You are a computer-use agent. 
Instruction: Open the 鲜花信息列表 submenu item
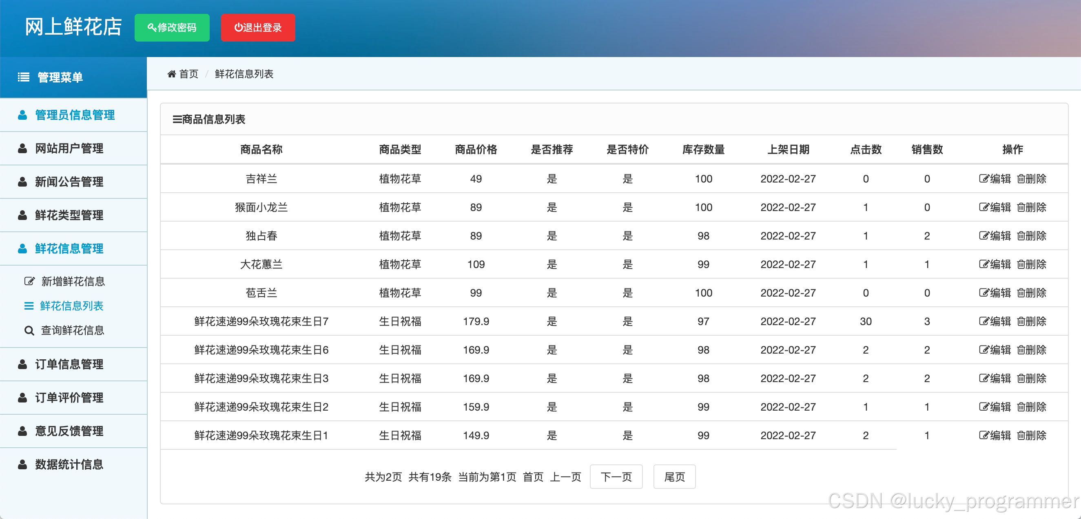[72, 306]
